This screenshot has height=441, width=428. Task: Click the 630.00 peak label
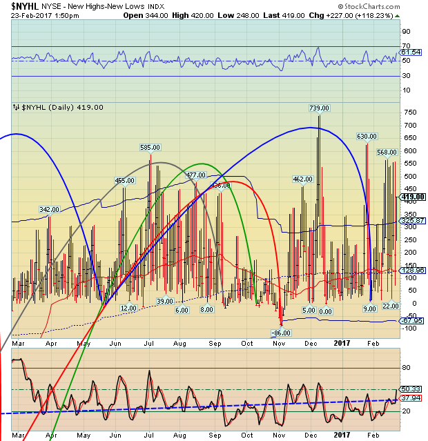point(367,137)
